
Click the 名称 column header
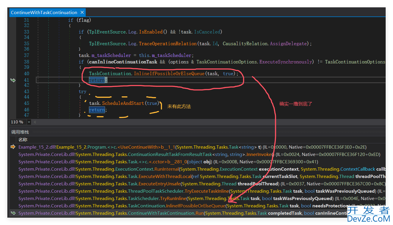23,140
